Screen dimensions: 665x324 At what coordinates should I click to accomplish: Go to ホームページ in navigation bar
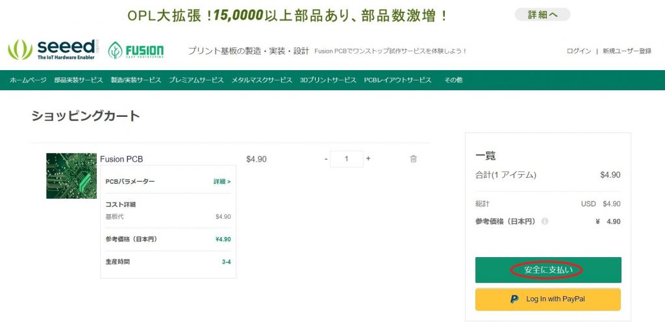point(28,80)
